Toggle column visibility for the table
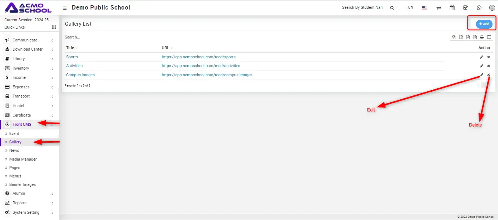 point(489,37)
